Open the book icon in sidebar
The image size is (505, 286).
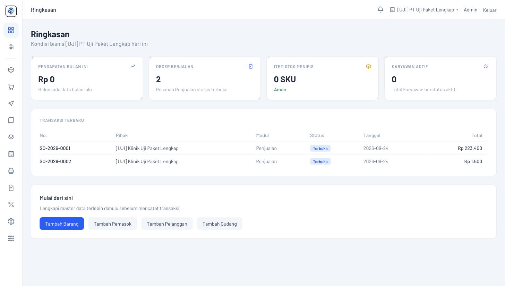[11, 120]
